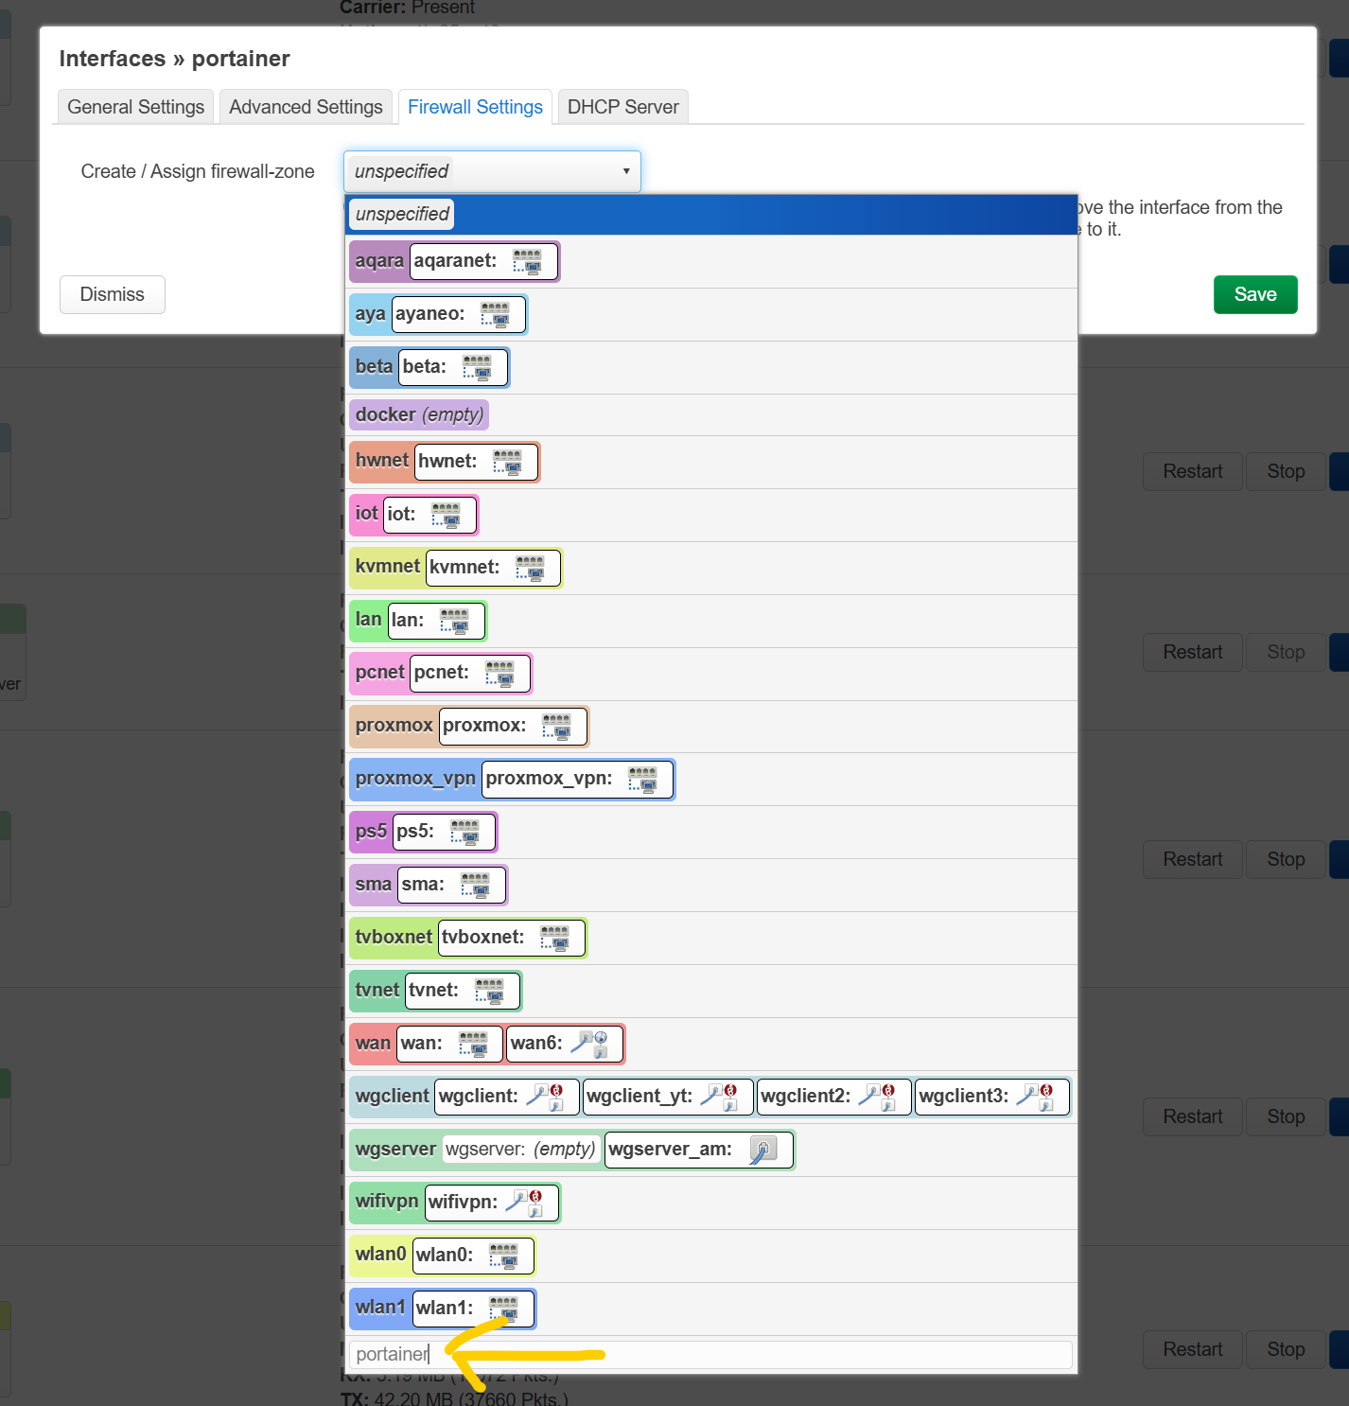
Task: Switch to the General Settings tab
Action: pyautogui.click(x=135, y=107)
